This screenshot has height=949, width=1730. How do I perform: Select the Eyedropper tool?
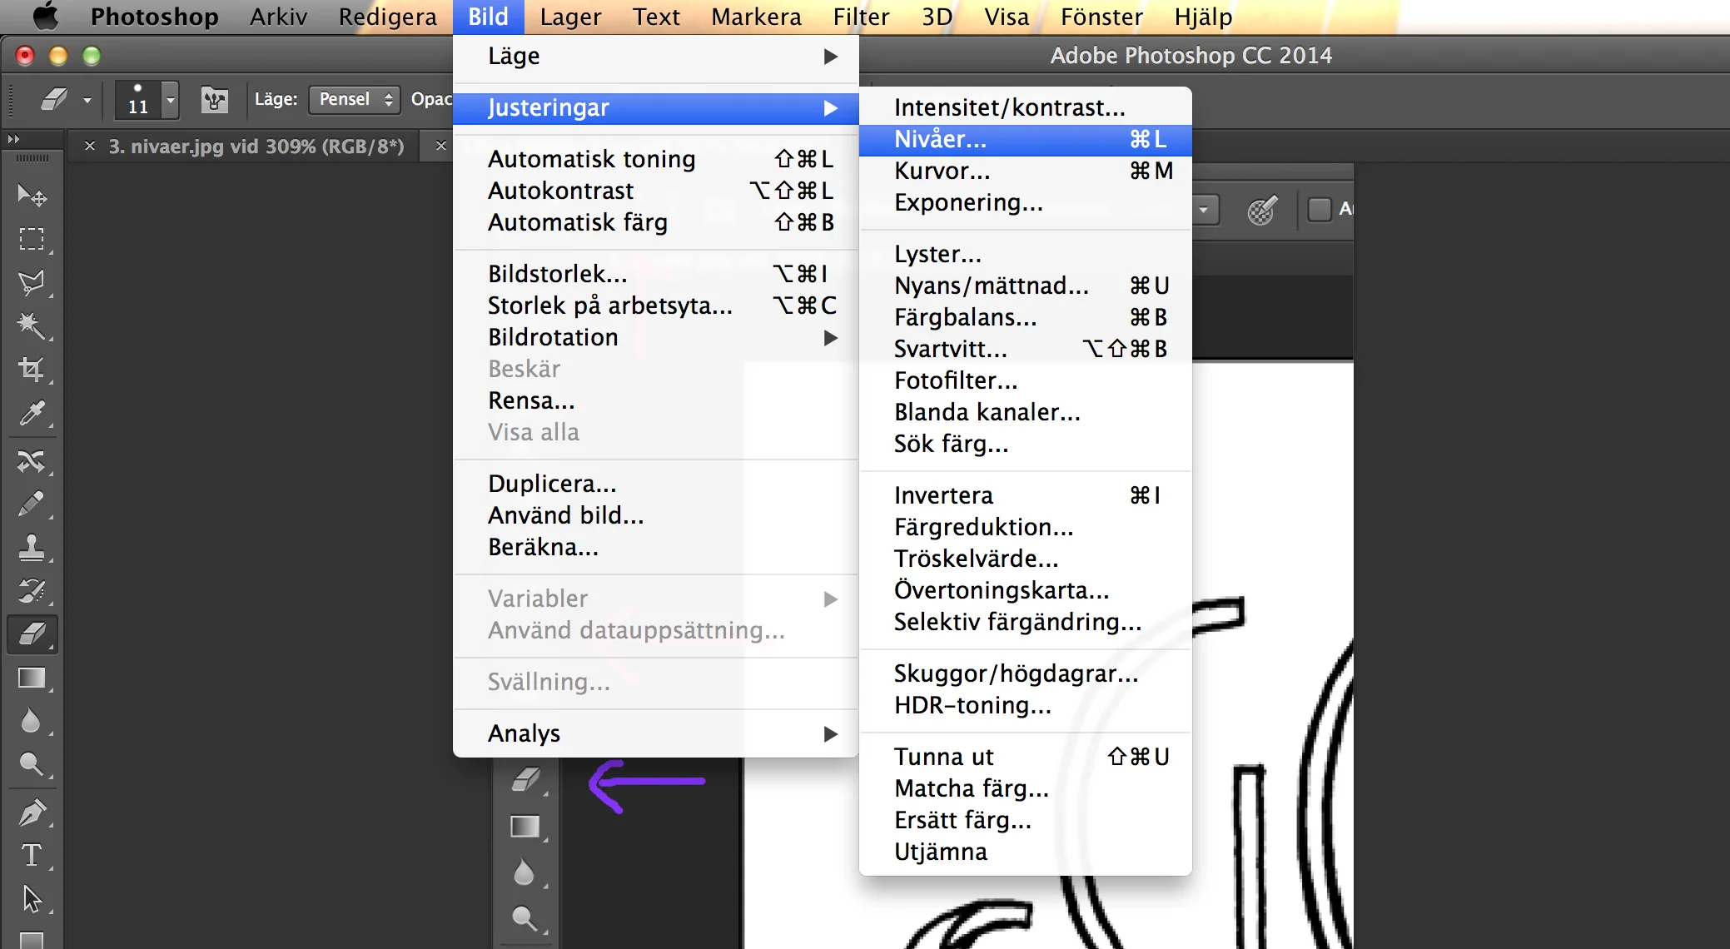point(32,413)
